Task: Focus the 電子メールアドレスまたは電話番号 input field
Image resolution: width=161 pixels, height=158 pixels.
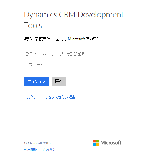Action: [74, 54]
